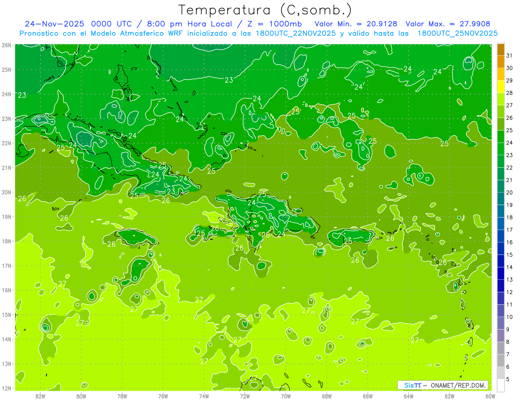Pick the lime swatch between scale labels 27 and 28

coord(501,99)
